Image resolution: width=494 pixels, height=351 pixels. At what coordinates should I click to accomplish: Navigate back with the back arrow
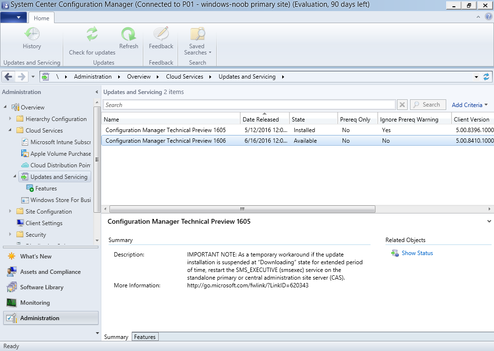9,77
